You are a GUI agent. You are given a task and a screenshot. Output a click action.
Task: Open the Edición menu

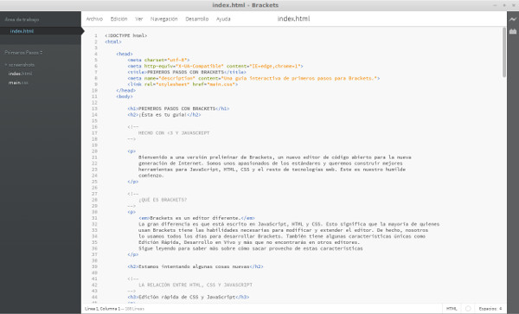click(x=119, y=19)
